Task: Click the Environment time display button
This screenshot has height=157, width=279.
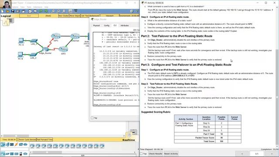Action: [x=129, y=16]
